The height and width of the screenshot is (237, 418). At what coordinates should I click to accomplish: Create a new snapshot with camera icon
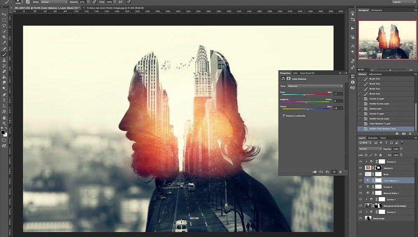[x=403, y=134]
